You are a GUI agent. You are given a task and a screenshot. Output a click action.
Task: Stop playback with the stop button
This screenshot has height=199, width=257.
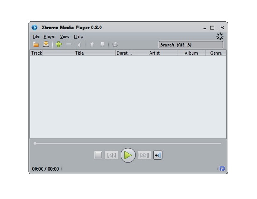pos(98,155)
